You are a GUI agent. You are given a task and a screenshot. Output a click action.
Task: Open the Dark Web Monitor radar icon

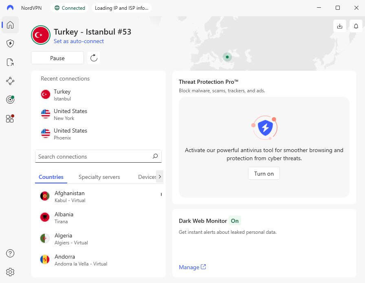click(10, 100)
